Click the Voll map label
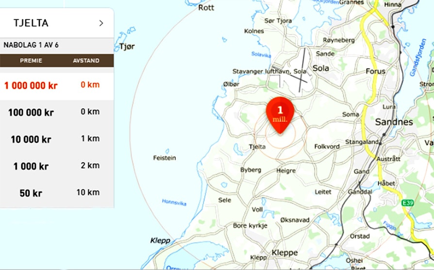This screenshot has width=434, height=270. [x=257, y=210]
